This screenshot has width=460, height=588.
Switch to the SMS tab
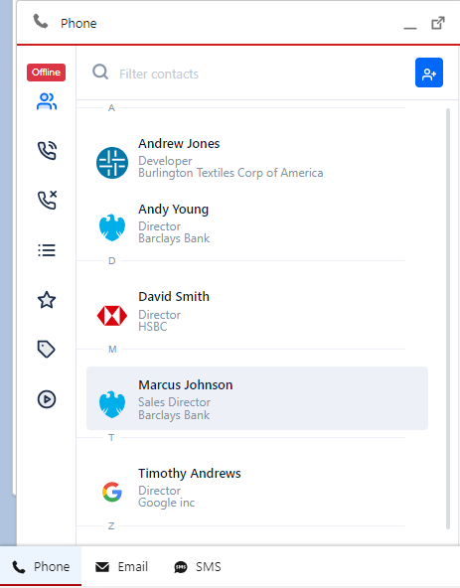[198, 566]
